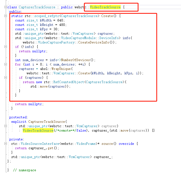
Task: Click the highlighted VideoTrackSource in constructor initializer
Action: (38, 130)
